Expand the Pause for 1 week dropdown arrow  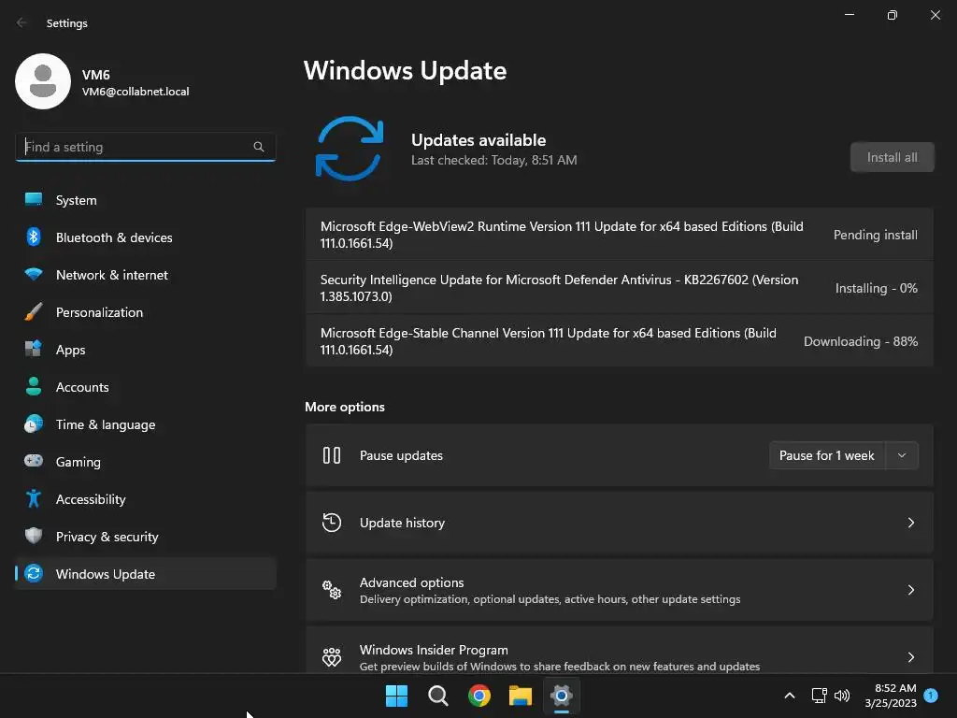(902, 455)
